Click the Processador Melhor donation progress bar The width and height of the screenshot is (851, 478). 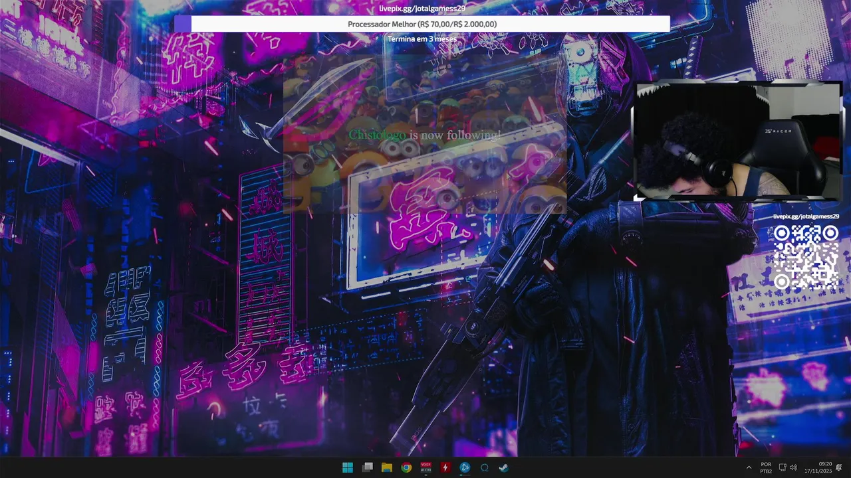point(422,24)
